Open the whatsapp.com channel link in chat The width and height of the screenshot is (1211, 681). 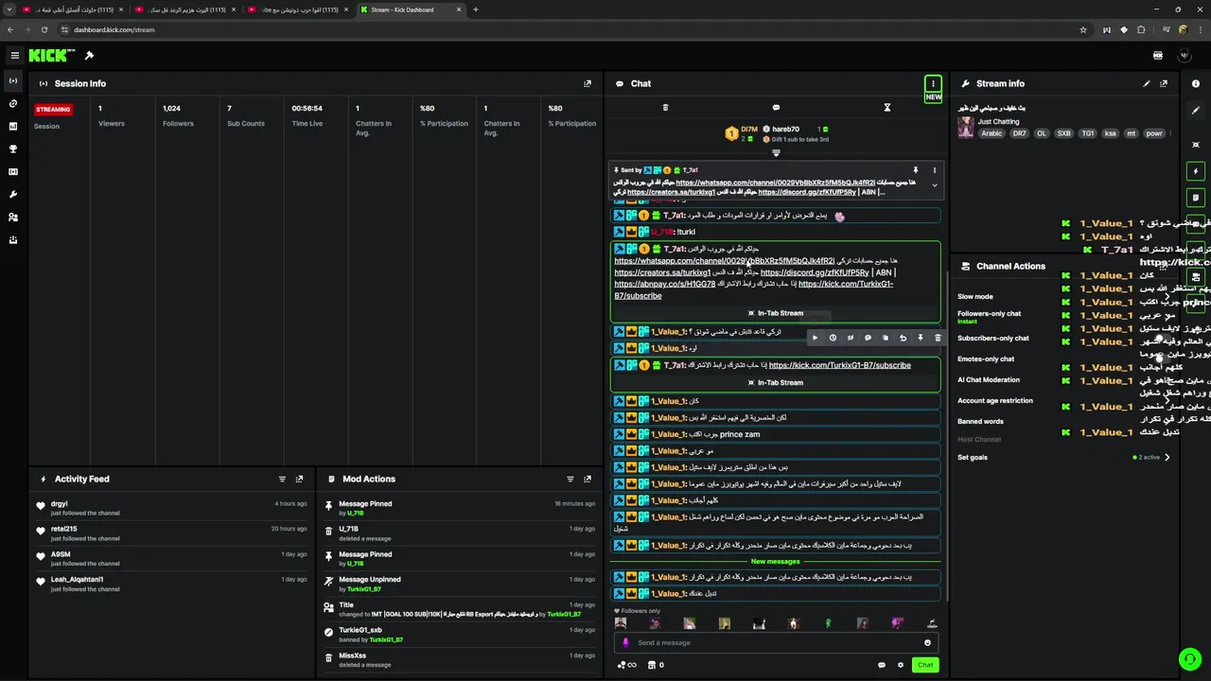coord(725,261)
